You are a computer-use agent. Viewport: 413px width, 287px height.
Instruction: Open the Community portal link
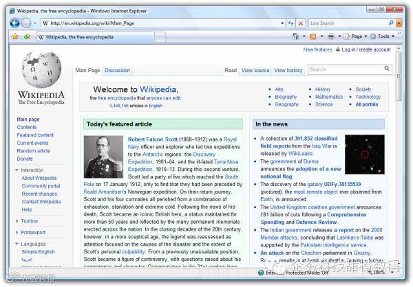pos(41,186)
